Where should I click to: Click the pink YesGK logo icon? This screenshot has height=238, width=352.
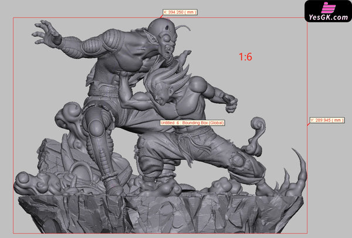(327, 7)
